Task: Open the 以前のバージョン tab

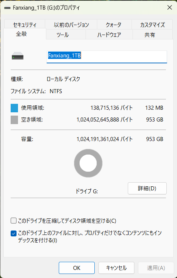Action: point(71,25)
